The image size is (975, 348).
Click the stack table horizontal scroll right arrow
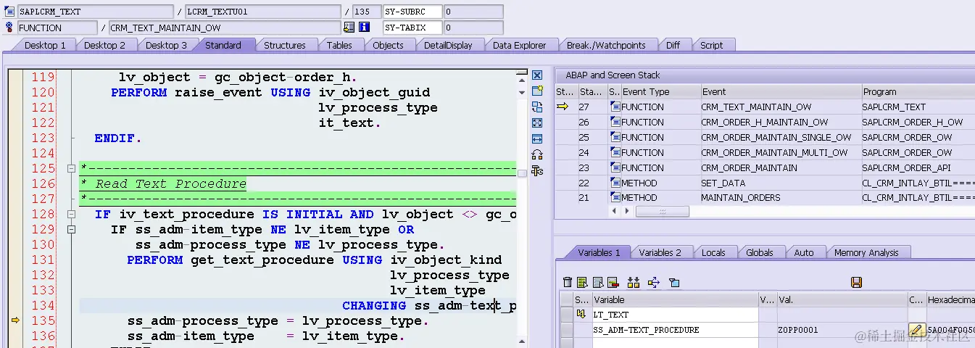tap(628, 211)
